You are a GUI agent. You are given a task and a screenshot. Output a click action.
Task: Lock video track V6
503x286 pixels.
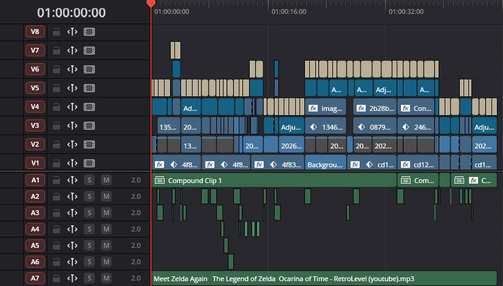click(56, 70)
